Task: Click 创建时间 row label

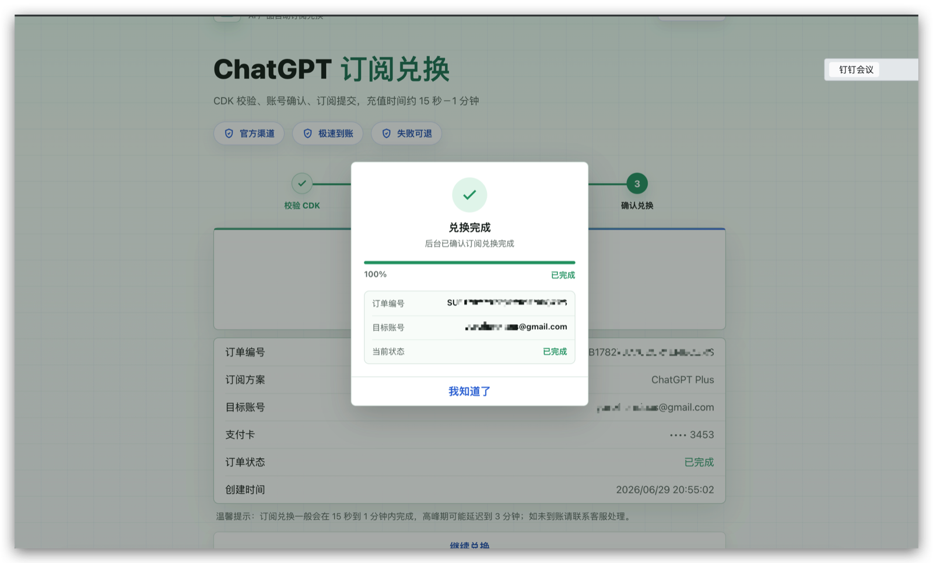Action: (245, 490)
